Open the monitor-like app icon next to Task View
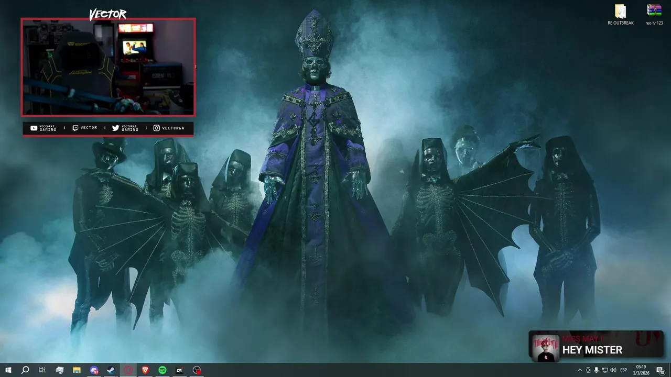 click(x=60, y=370)
